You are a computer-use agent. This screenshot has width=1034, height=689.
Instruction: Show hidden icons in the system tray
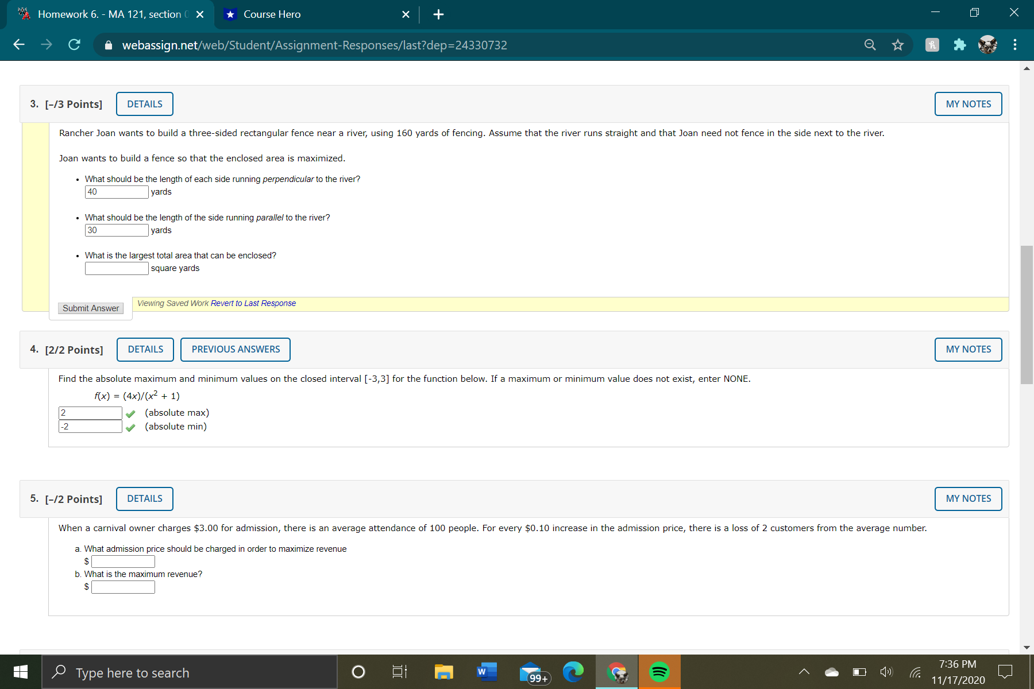[x=804, y=672]
